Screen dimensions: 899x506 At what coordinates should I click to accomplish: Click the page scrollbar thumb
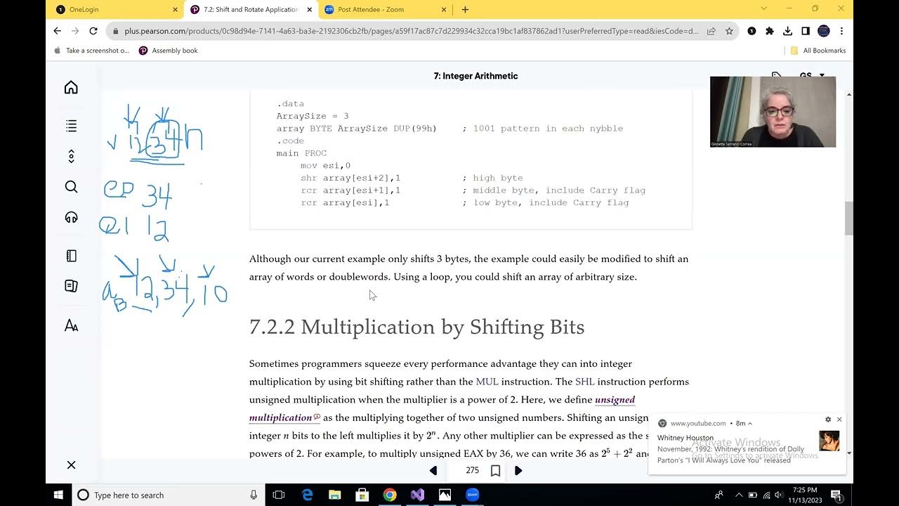point(849,219)
